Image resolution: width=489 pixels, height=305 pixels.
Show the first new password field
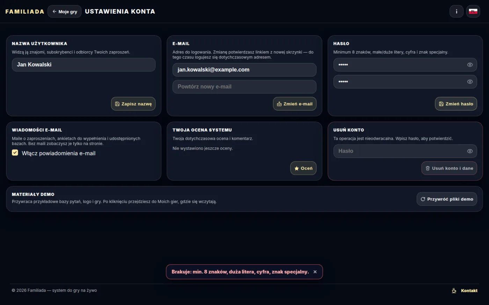pyautogui.click(x=470, y=65)
